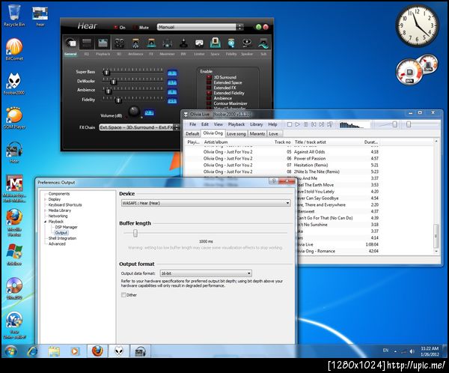The width and height of the screenshot is (449, 373).
Task: Switch to Firefox in the taskbar
Action: pyautogui.click(x=97, y=351)
